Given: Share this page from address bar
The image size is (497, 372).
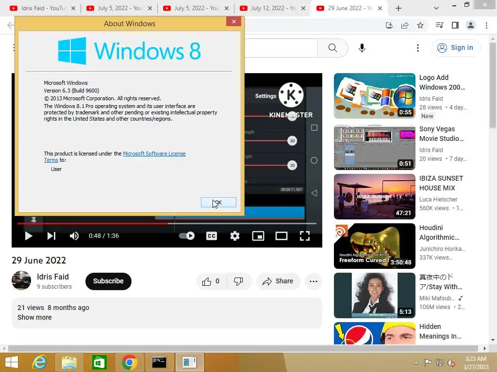Looking at the screenshot, I should click(x=405, y=25).
